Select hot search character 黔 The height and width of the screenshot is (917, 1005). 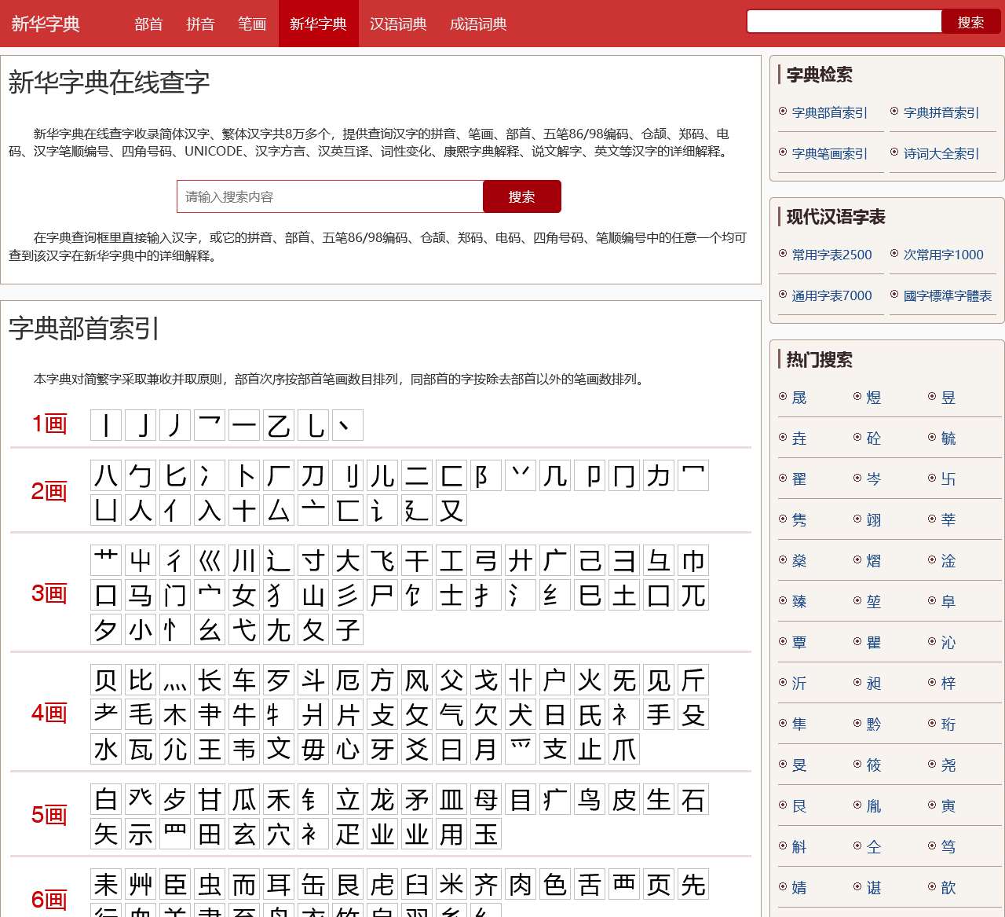coord(874,724)
